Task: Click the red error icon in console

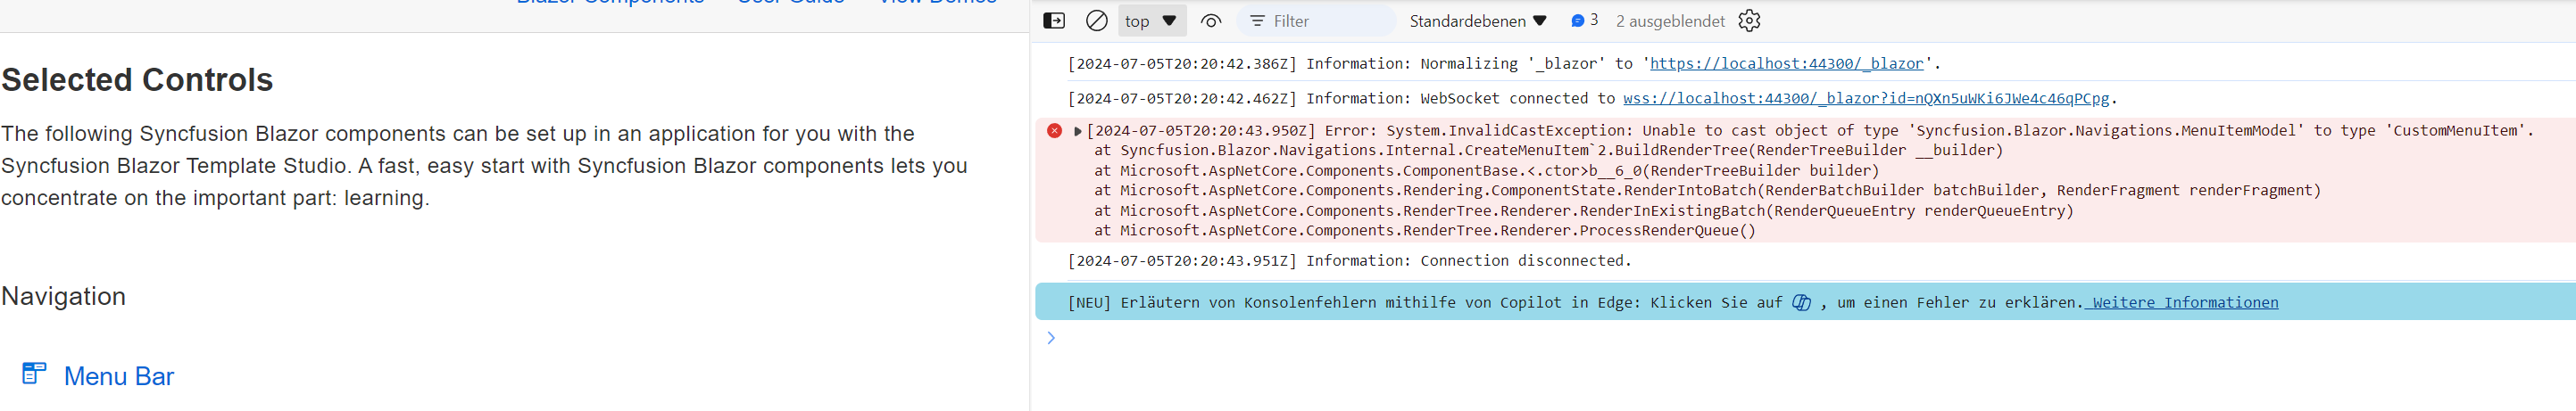Action: pos(1054,131)
